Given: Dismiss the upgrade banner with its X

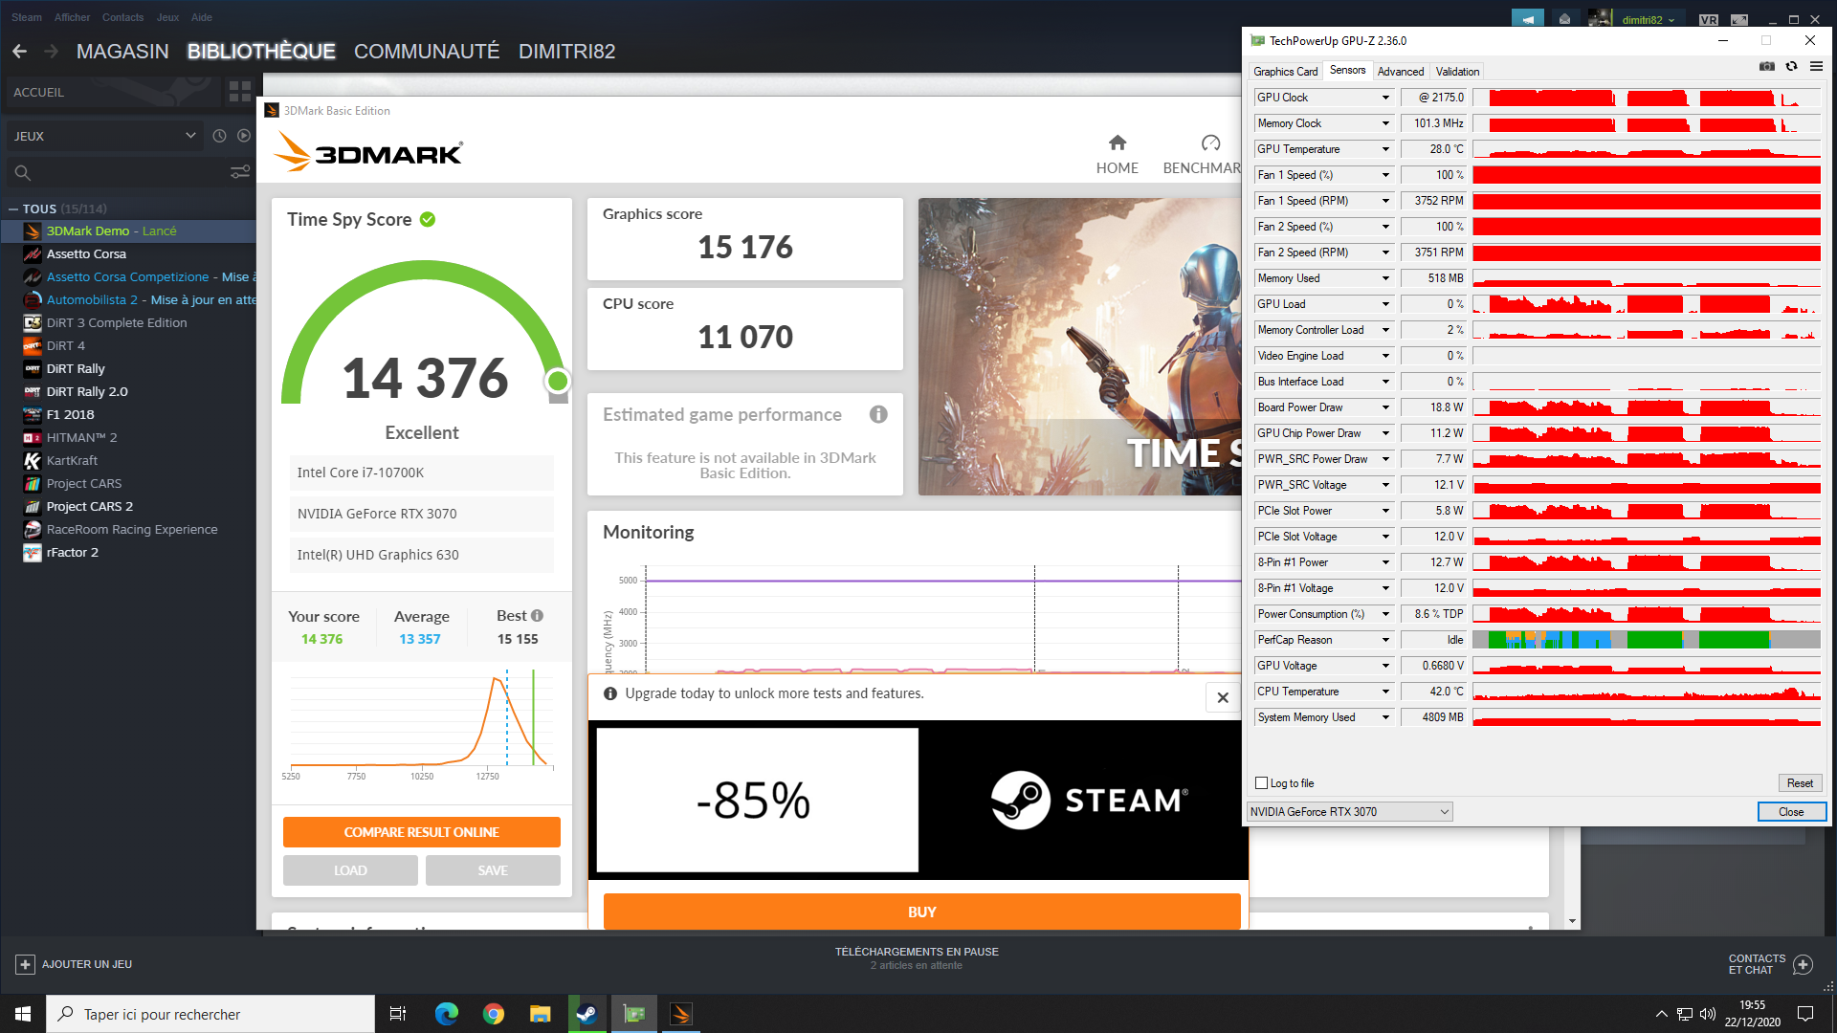Looking at the screenshot, I should (x=1222, y=697).
